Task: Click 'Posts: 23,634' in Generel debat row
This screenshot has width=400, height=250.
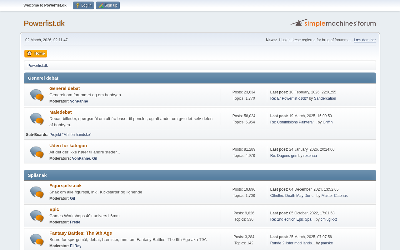Action: [x=244, y=92]
